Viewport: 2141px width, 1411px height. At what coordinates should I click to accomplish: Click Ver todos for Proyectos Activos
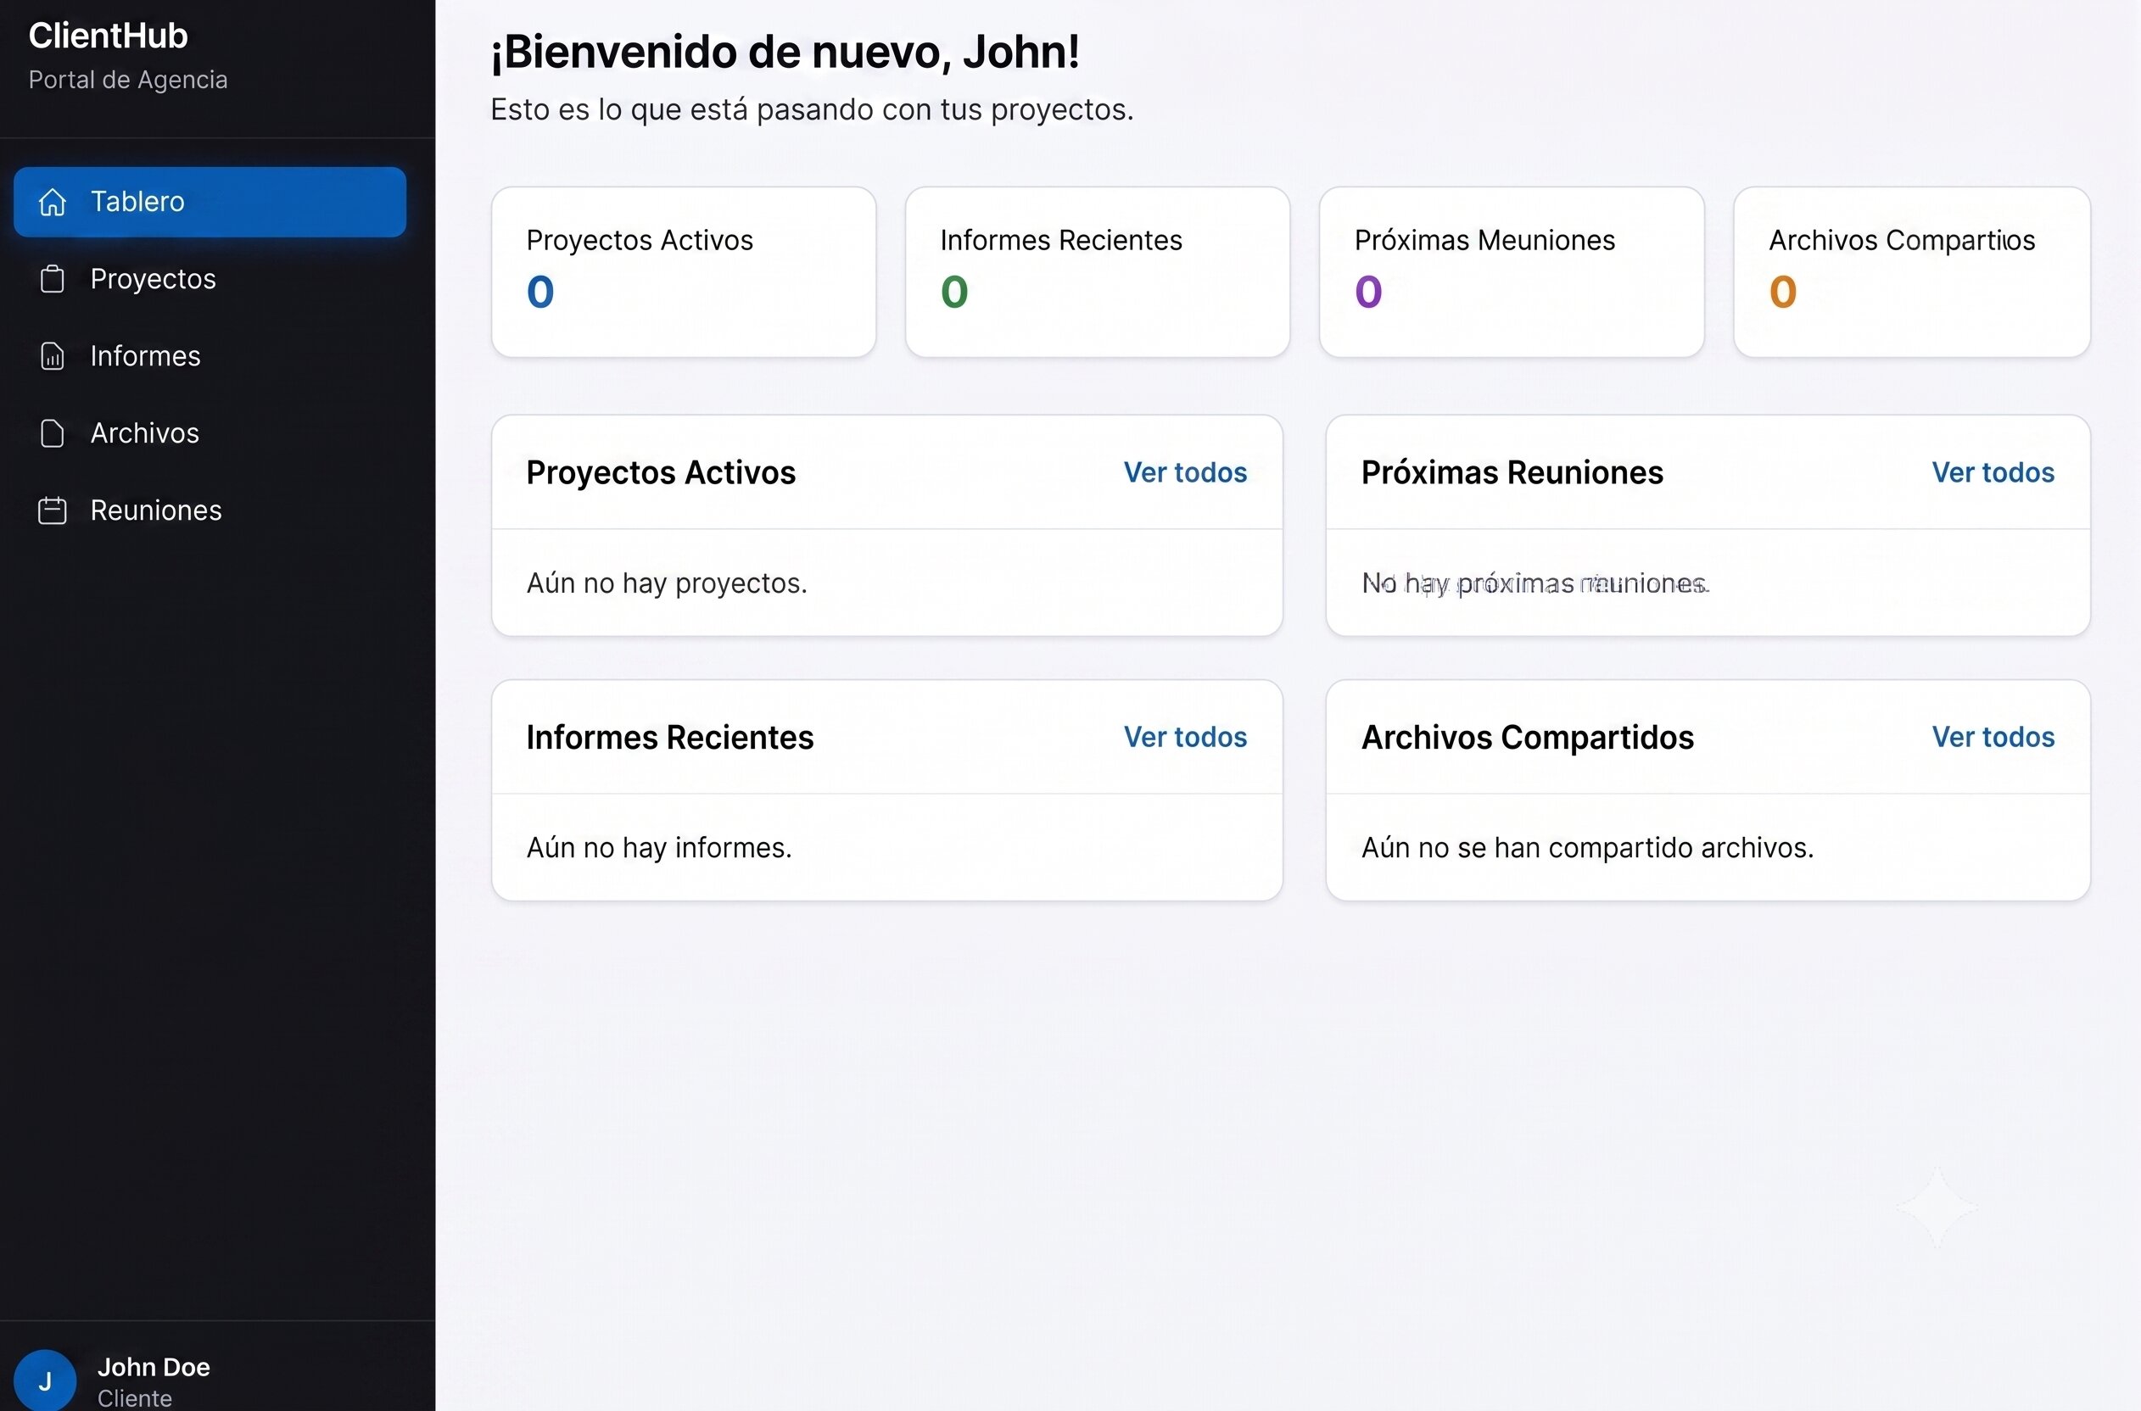pos(1185,472)
